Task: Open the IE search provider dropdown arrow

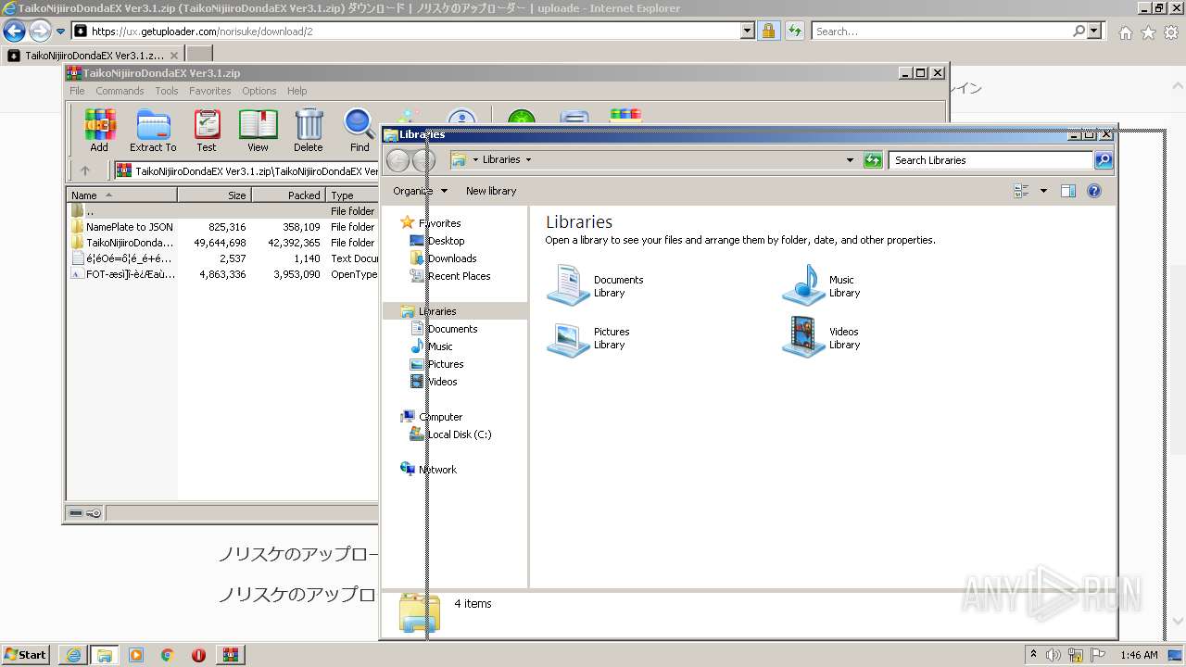Action: pyautogui.click(x=1094, y=31)
